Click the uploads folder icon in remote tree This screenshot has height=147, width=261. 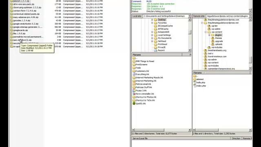coord(213,44)
